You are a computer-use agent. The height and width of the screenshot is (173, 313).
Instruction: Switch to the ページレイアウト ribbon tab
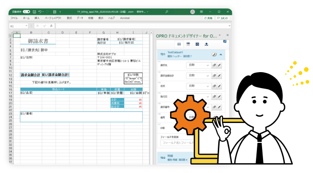point(53,18)
